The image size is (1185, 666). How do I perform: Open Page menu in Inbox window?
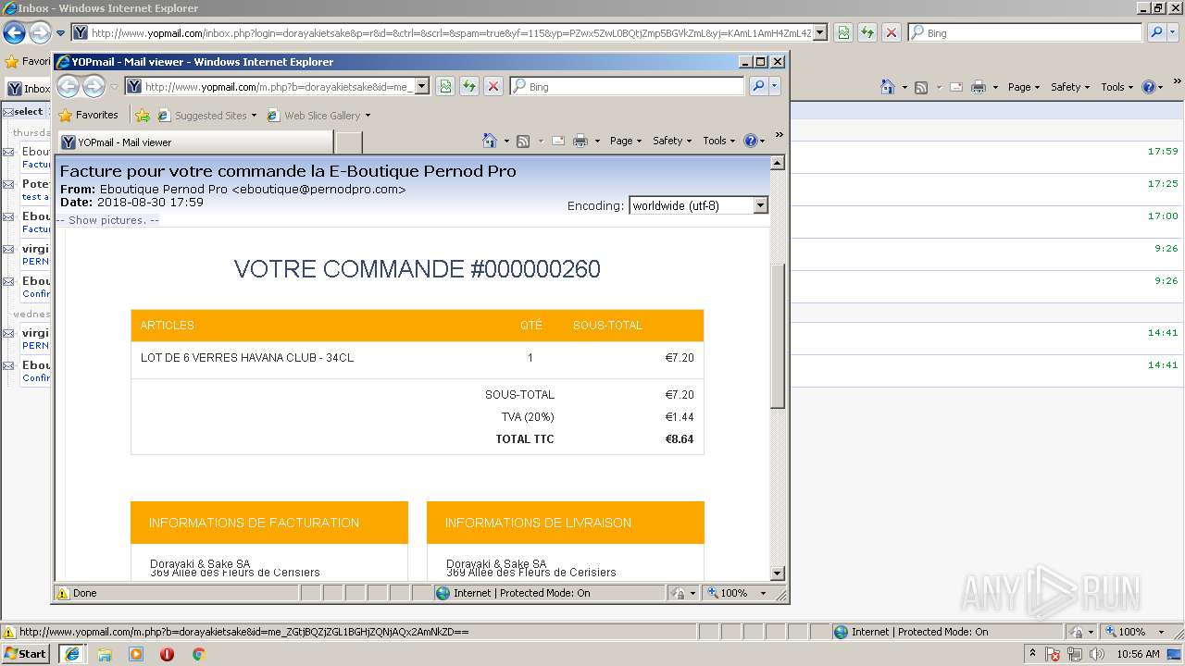[x=1023, y=87]
